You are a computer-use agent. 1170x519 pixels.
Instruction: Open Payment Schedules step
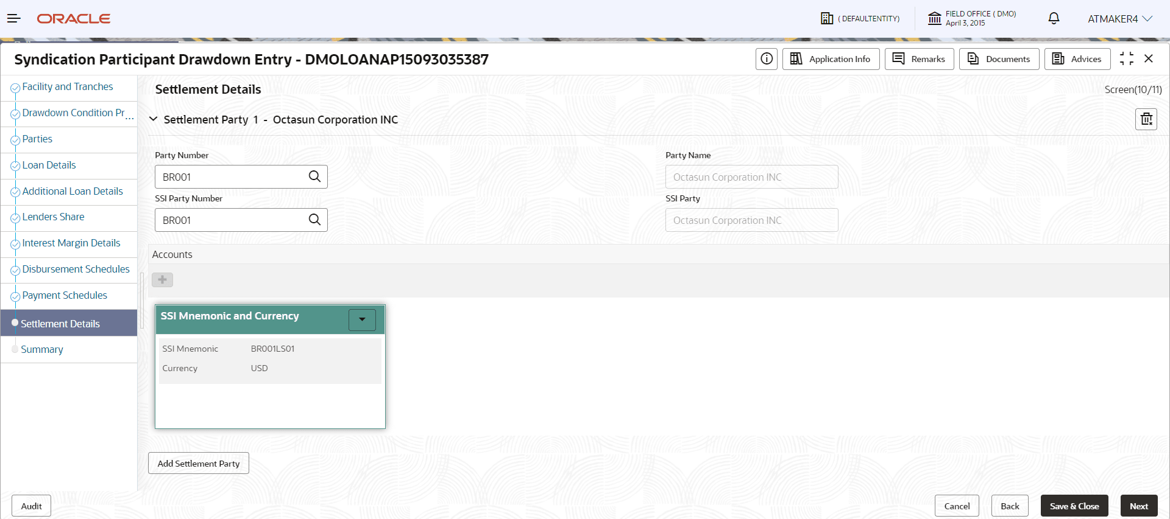[x=65, y=296]
